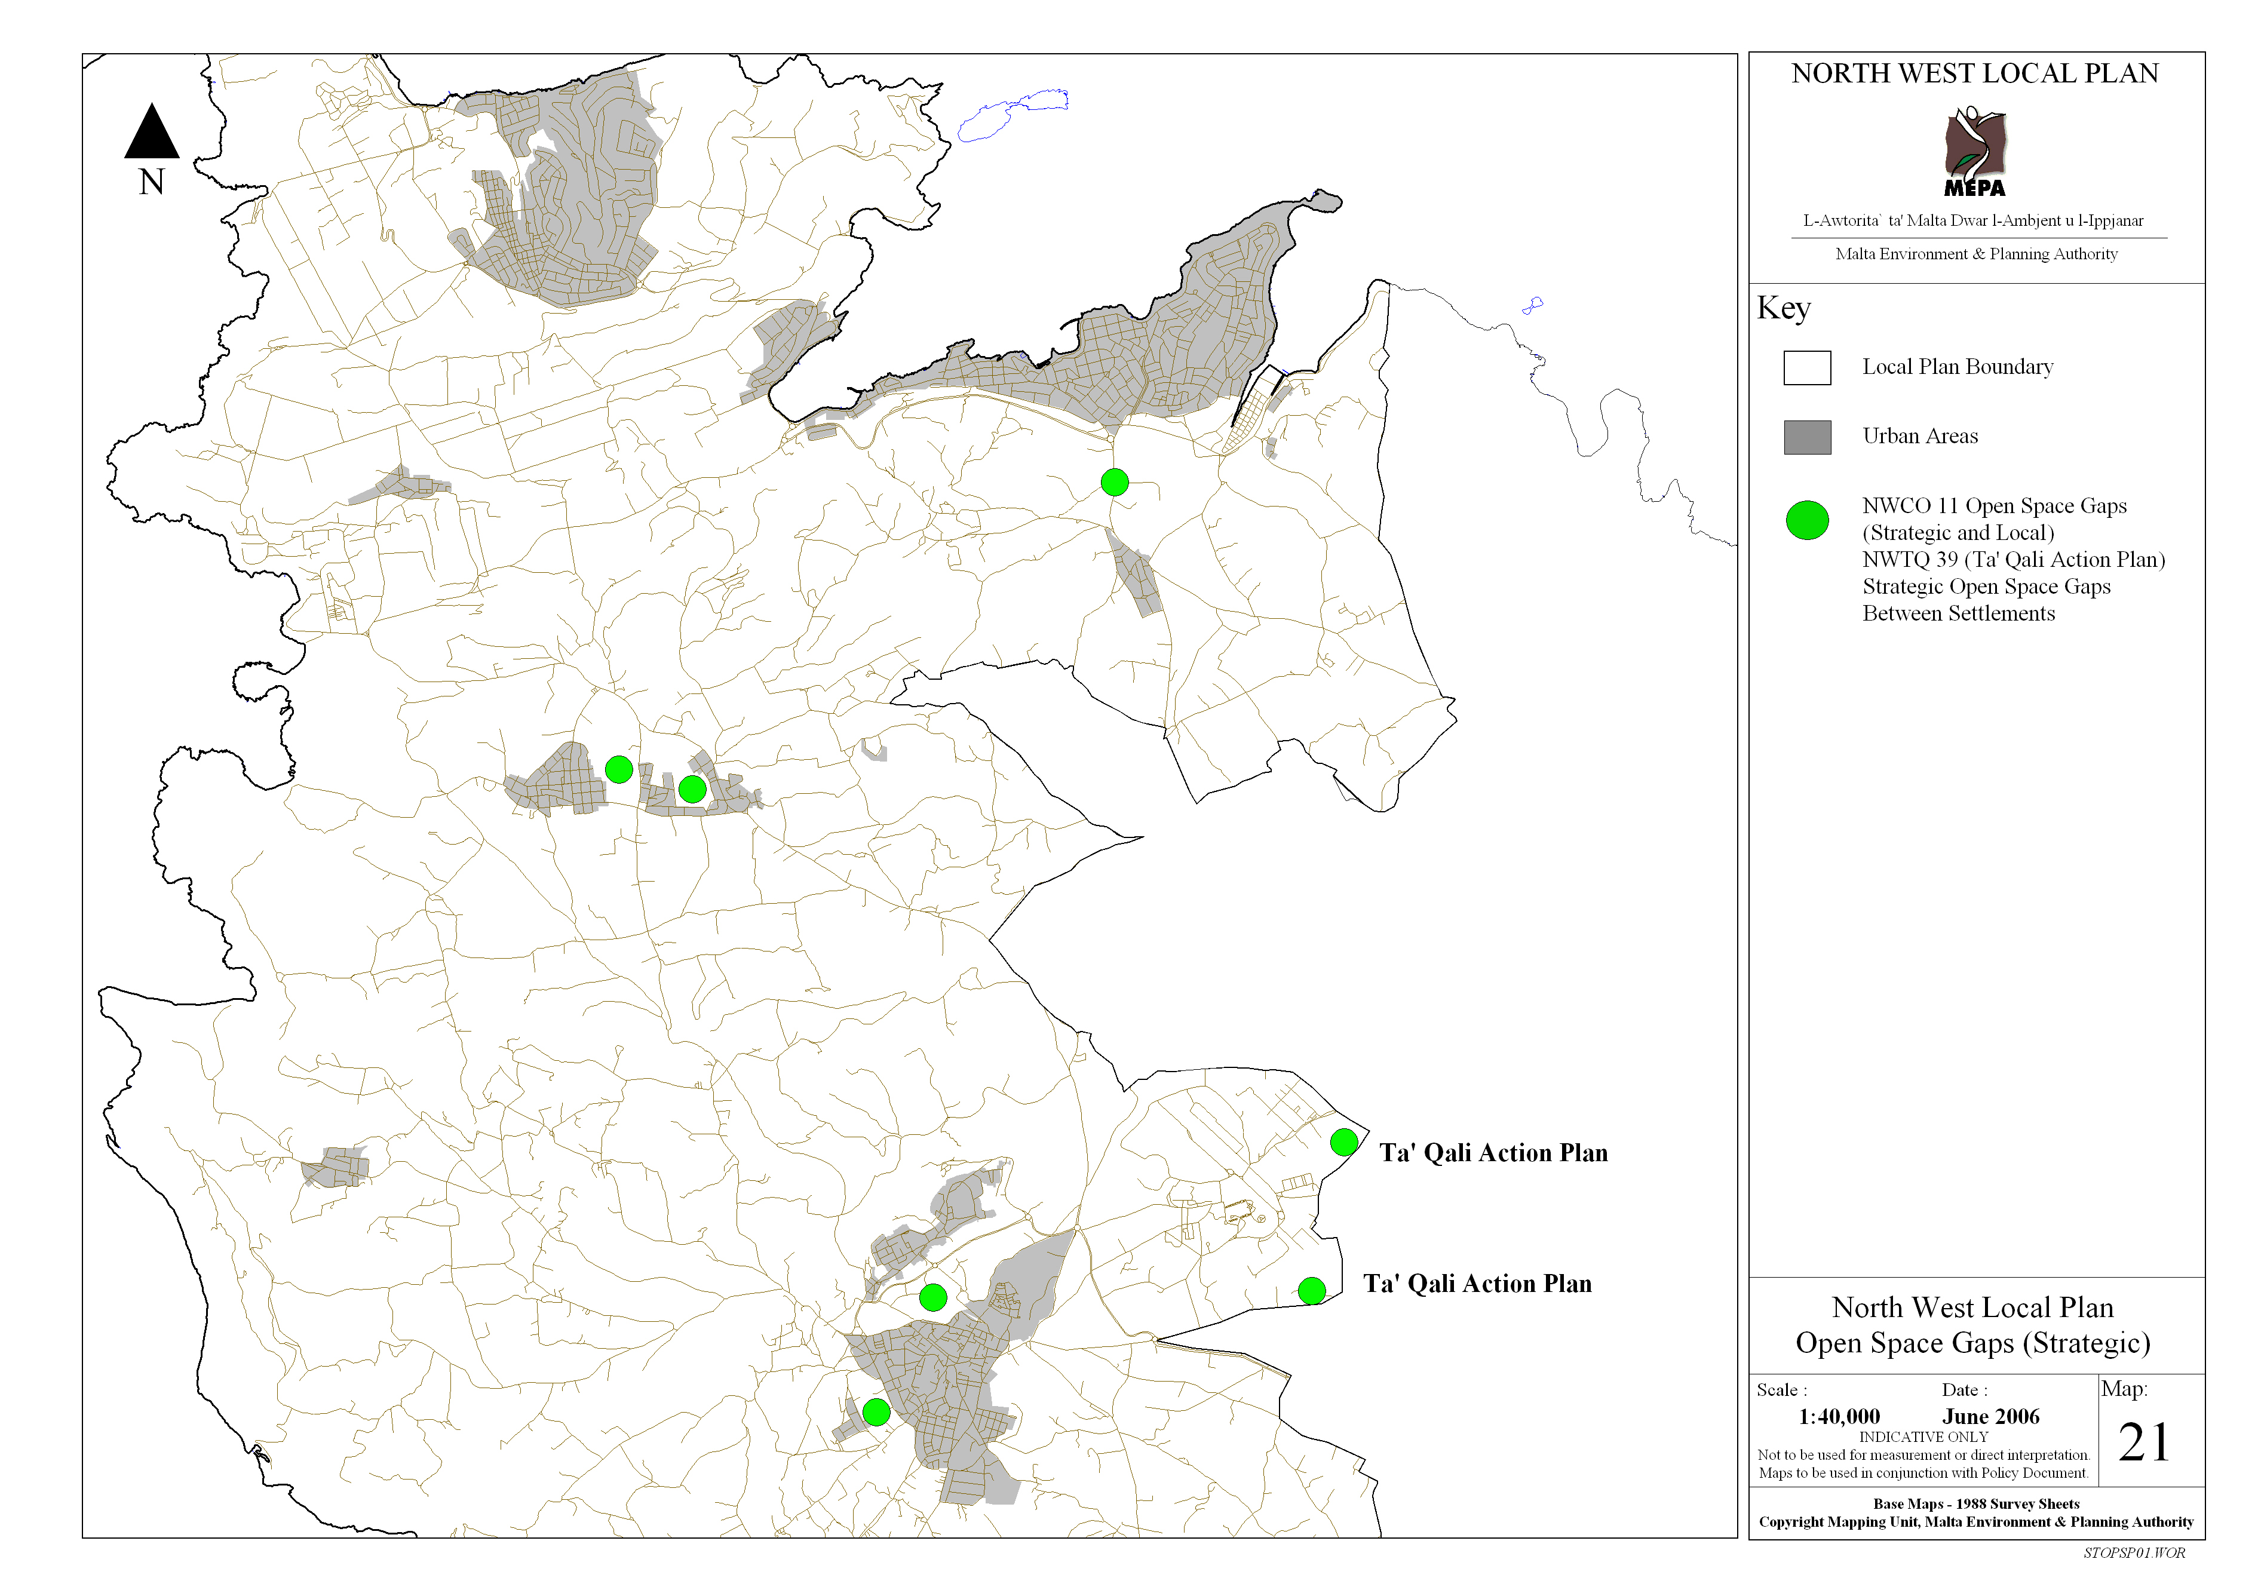Click the 'Urban Areas' legend text

[x=1920, y=435]
